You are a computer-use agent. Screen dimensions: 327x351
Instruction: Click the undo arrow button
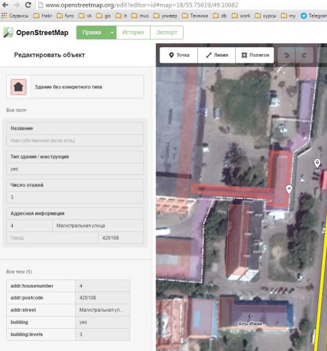286,55
